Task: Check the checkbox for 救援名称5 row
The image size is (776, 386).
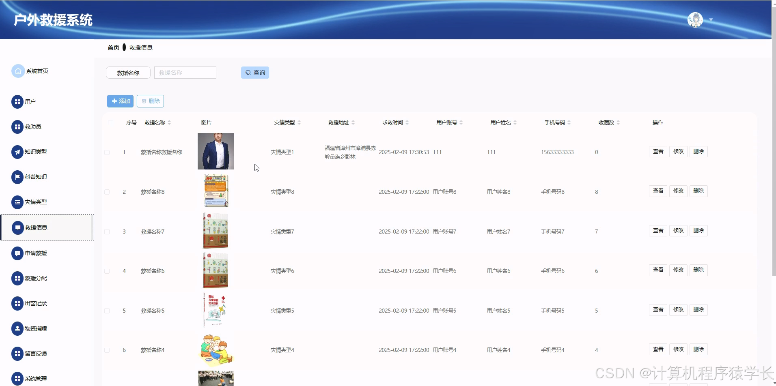Action: pos(107,311)
